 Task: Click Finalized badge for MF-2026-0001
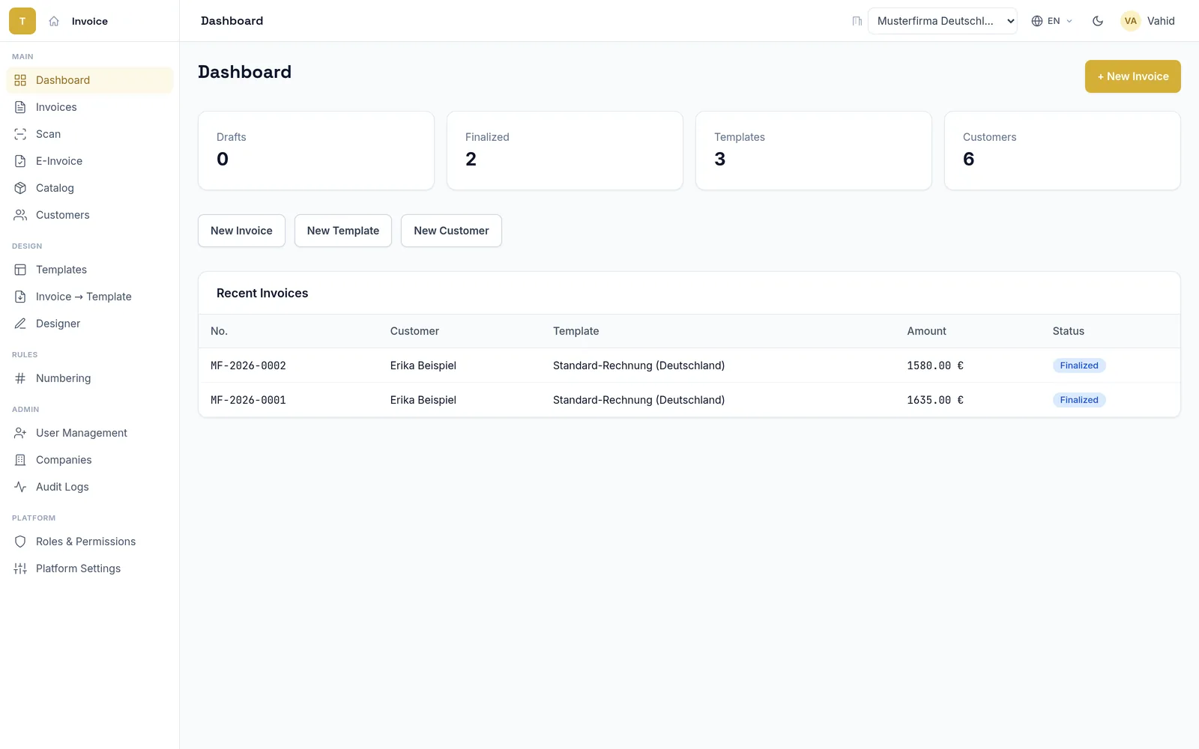(x=1079, y=400)
